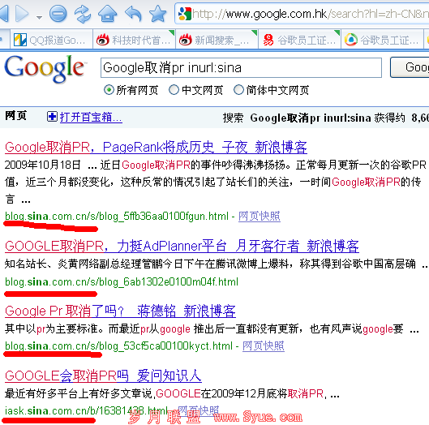Go to the browser home page icon
This screenshot has height=425, width=429.
108,14
